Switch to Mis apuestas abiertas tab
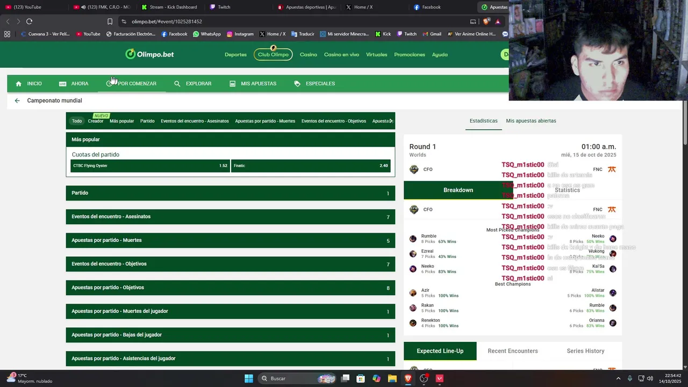688x387 pixels. point(531,121)
